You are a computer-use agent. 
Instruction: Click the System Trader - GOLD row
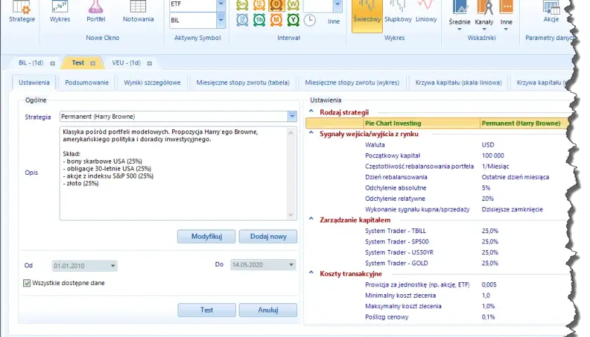coord(436,263)
